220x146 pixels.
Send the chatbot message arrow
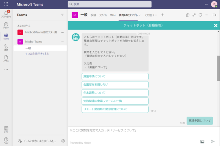[213, 141]
